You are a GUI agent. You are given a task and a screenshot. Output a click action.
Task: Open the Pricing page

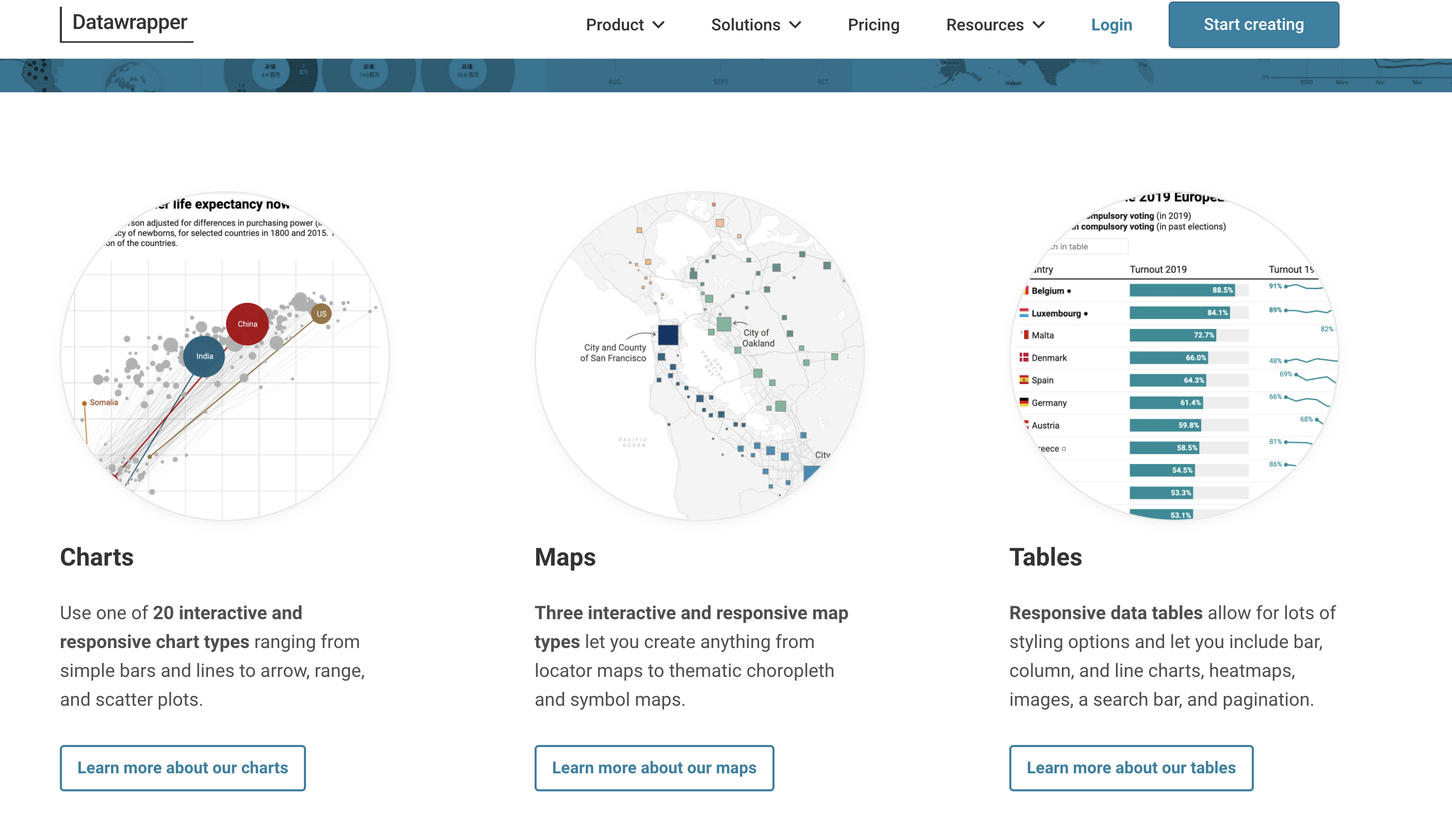[874, 24]
